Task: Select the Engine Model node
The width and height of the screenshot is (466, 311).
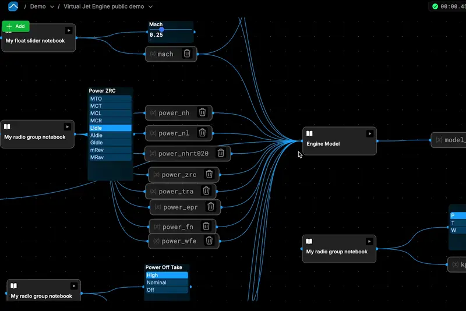Action: [x=340, y=141]
